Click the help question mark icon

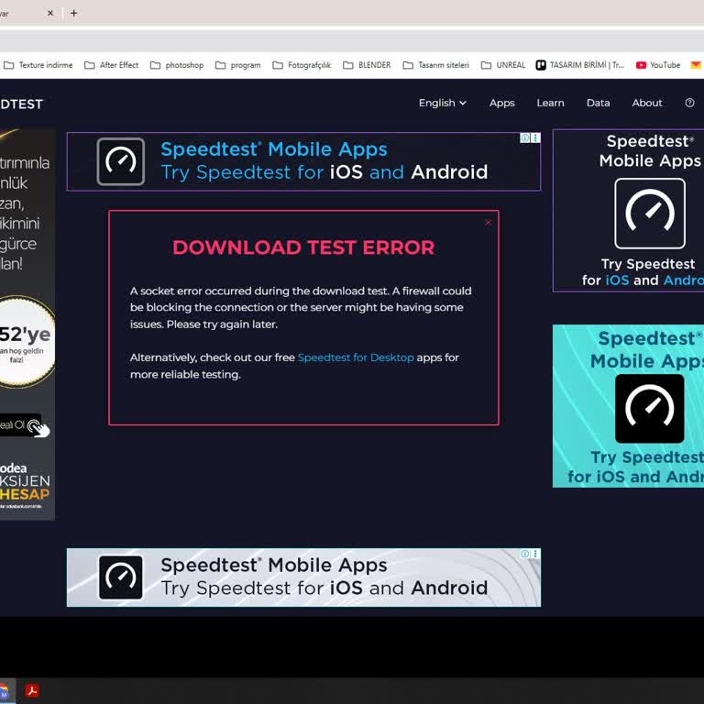click(x=689, y=103)
